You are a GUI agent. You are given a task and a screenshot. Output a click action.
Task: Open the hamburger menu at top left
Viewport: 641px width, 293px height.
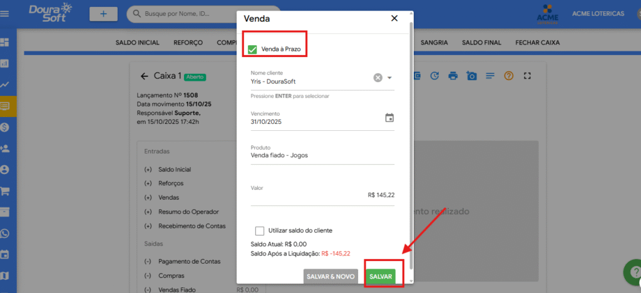pos(5,13)
